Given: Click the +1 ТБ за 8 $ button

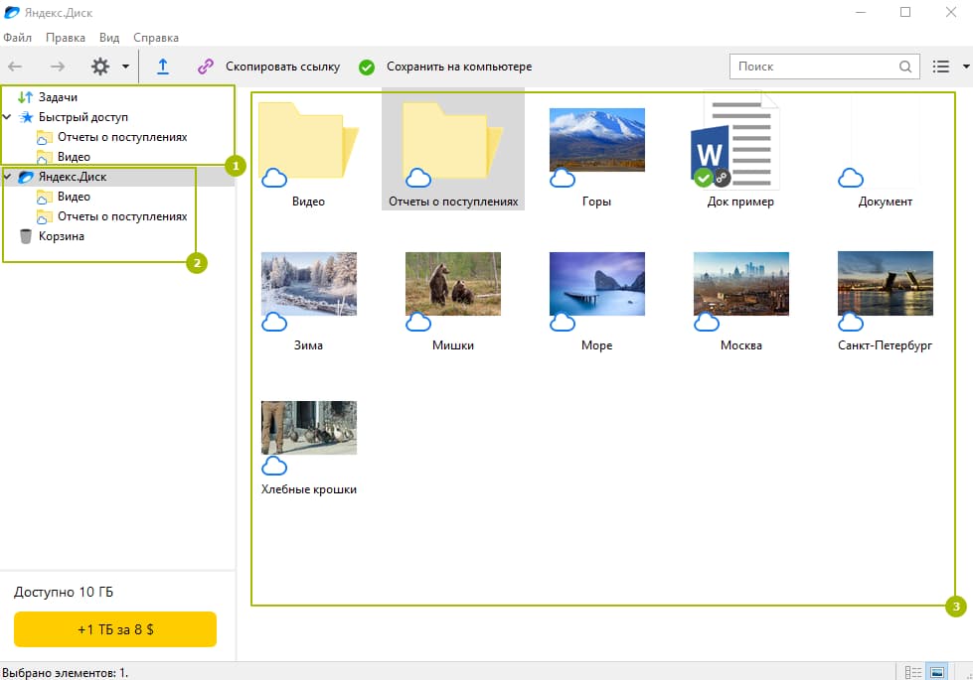Looking at the screenshot, I should pos(115,629).
